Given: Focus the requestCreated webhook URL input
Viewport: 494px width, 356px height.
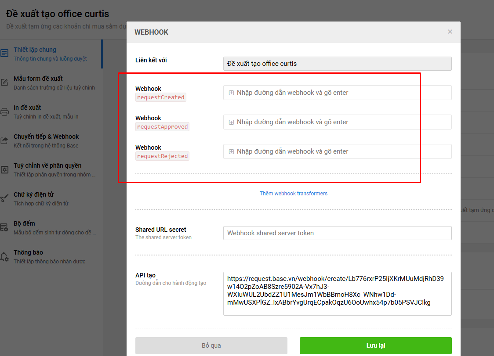Looking at the screenshot, I should (338, 93).
